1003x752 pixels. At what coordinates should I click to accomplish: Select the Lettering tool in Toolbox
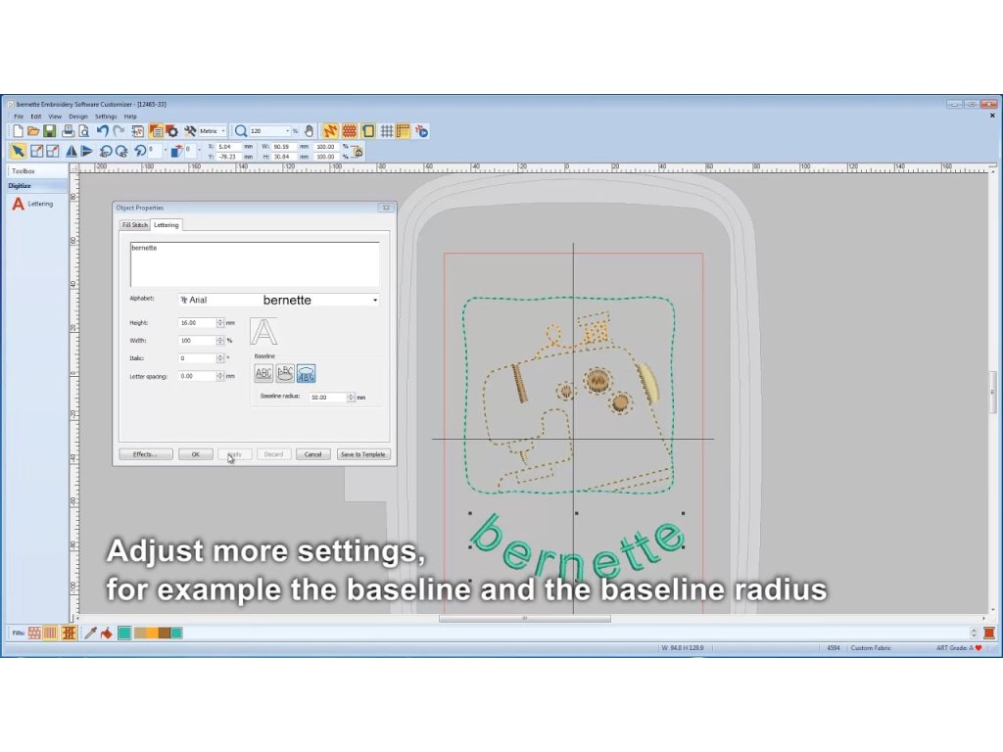pos(32,204)
